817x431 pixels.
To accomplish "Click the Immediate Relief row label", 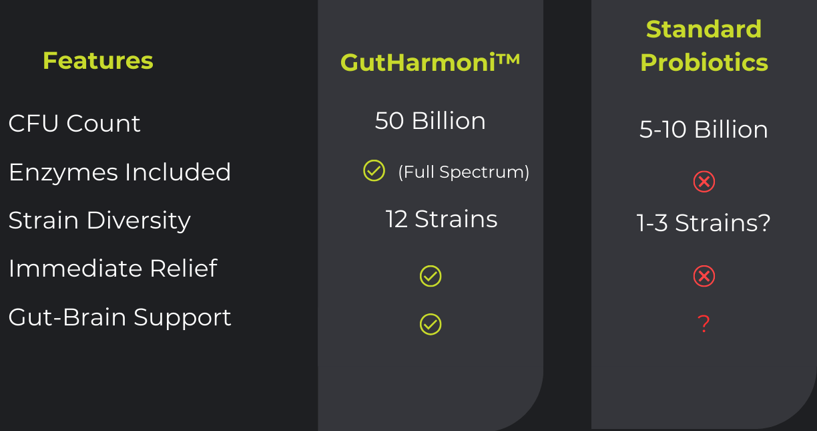I will pos(113,269).
